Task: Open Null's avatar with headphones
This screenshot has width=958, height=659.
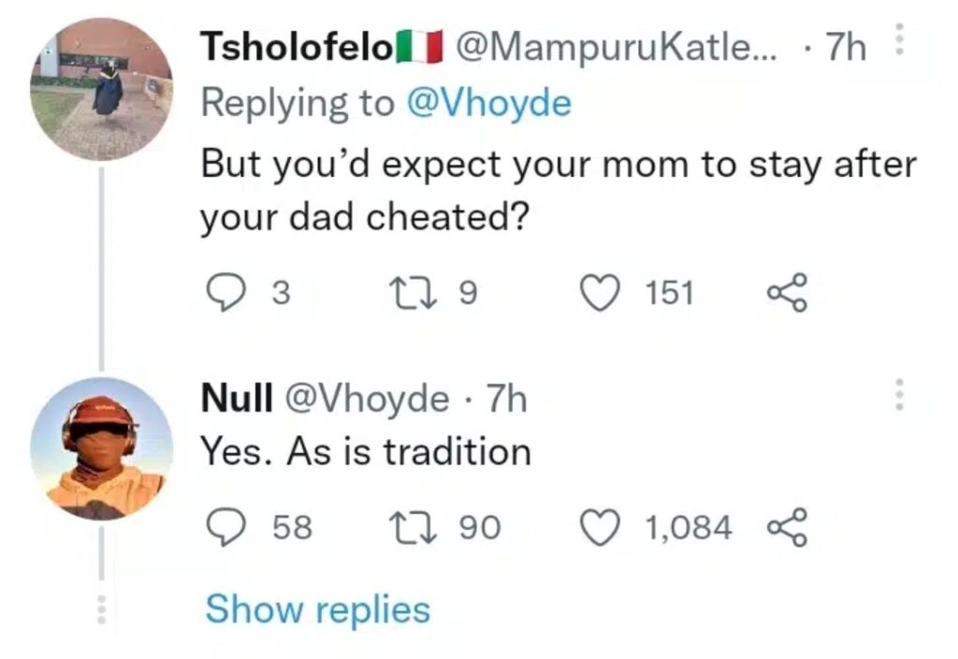Action: (101, 449)
